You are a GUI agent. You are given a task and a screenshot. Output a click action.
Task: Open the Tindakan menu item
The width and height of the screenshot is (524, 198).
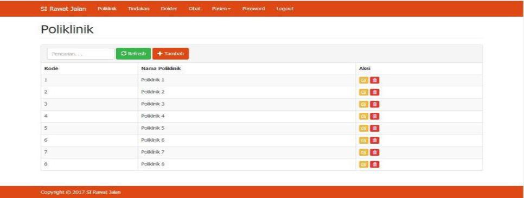[x=138, y=9]
